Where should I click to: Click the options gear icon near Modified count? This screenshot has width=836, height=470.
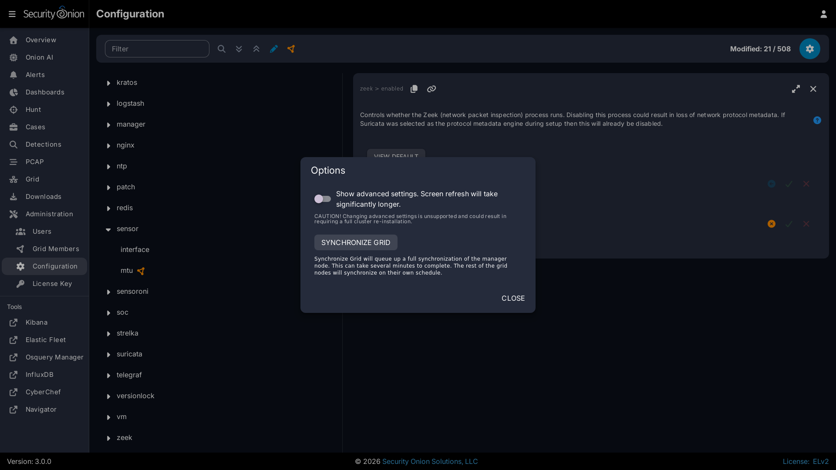pos(809,49)
